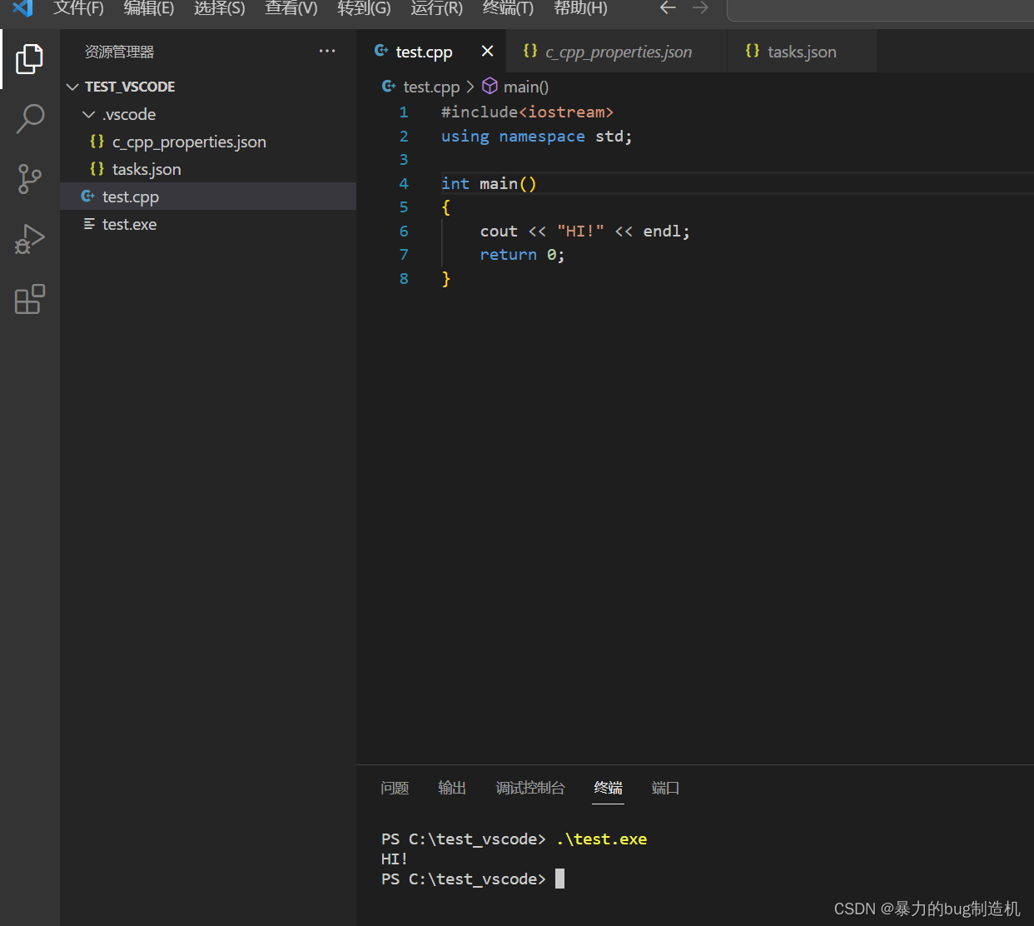The height and width of the screenshot is (926, 1034).
Task: Click the C++ icon on test.cpp tab
Action: (381, 51)
